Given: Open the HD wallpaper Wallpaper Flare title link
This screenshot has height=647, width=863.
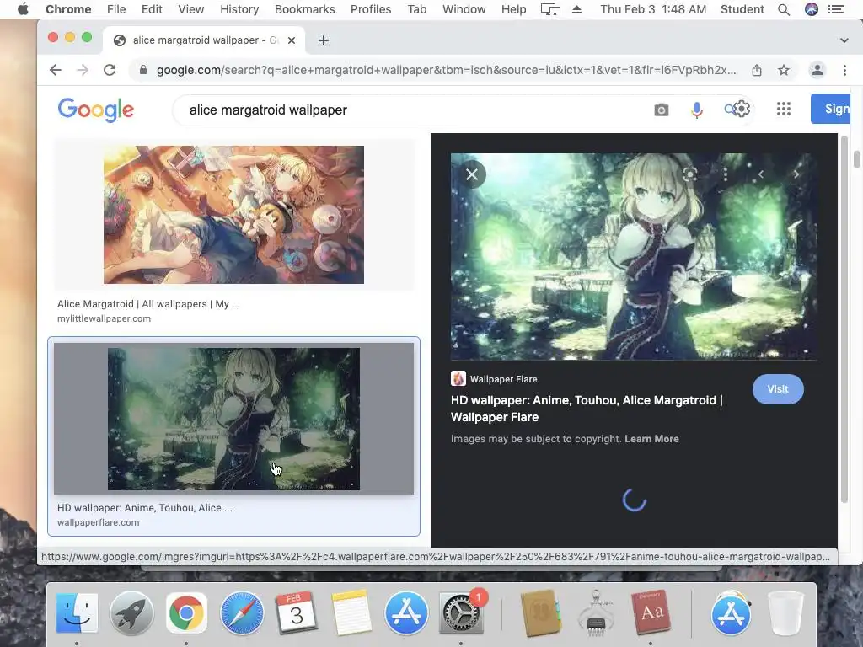Looking at the screenshot, I should [x=587, y=409].
